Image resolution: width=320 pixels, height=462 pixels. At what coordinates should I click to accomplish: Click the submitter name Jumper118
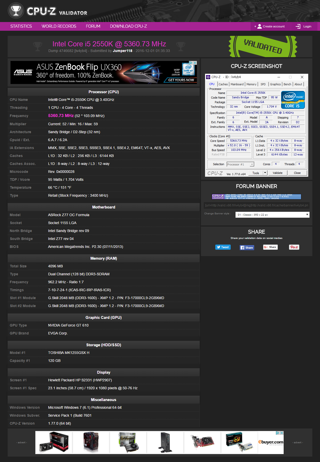pos(123,51)
